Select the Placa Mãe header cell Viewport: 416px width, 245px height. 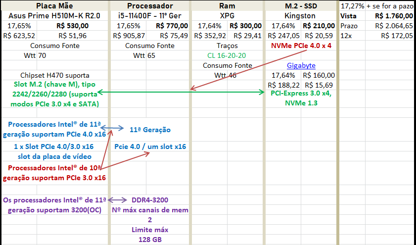tap(54, 6)
